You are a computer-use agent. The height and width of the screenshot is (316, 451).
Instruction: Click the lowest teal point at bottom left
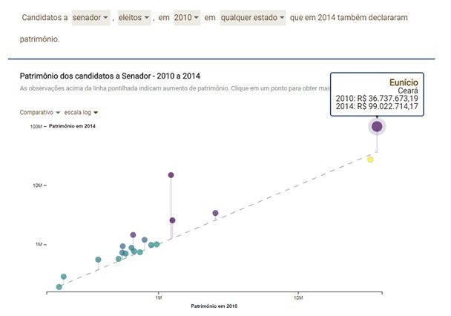pyautogui.click(x=59, y=287)
